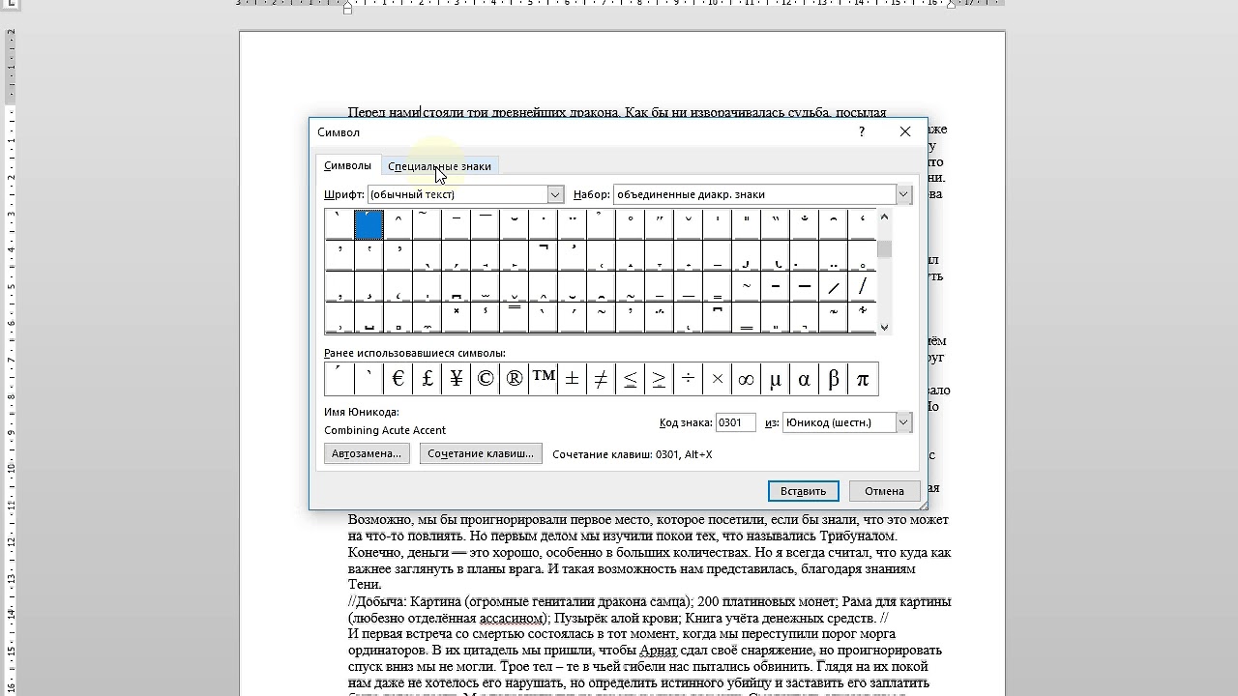Screen dimensions: 1238x696
Task: Select the combining tilde cell in top row
Action: (x=427, y=224)
